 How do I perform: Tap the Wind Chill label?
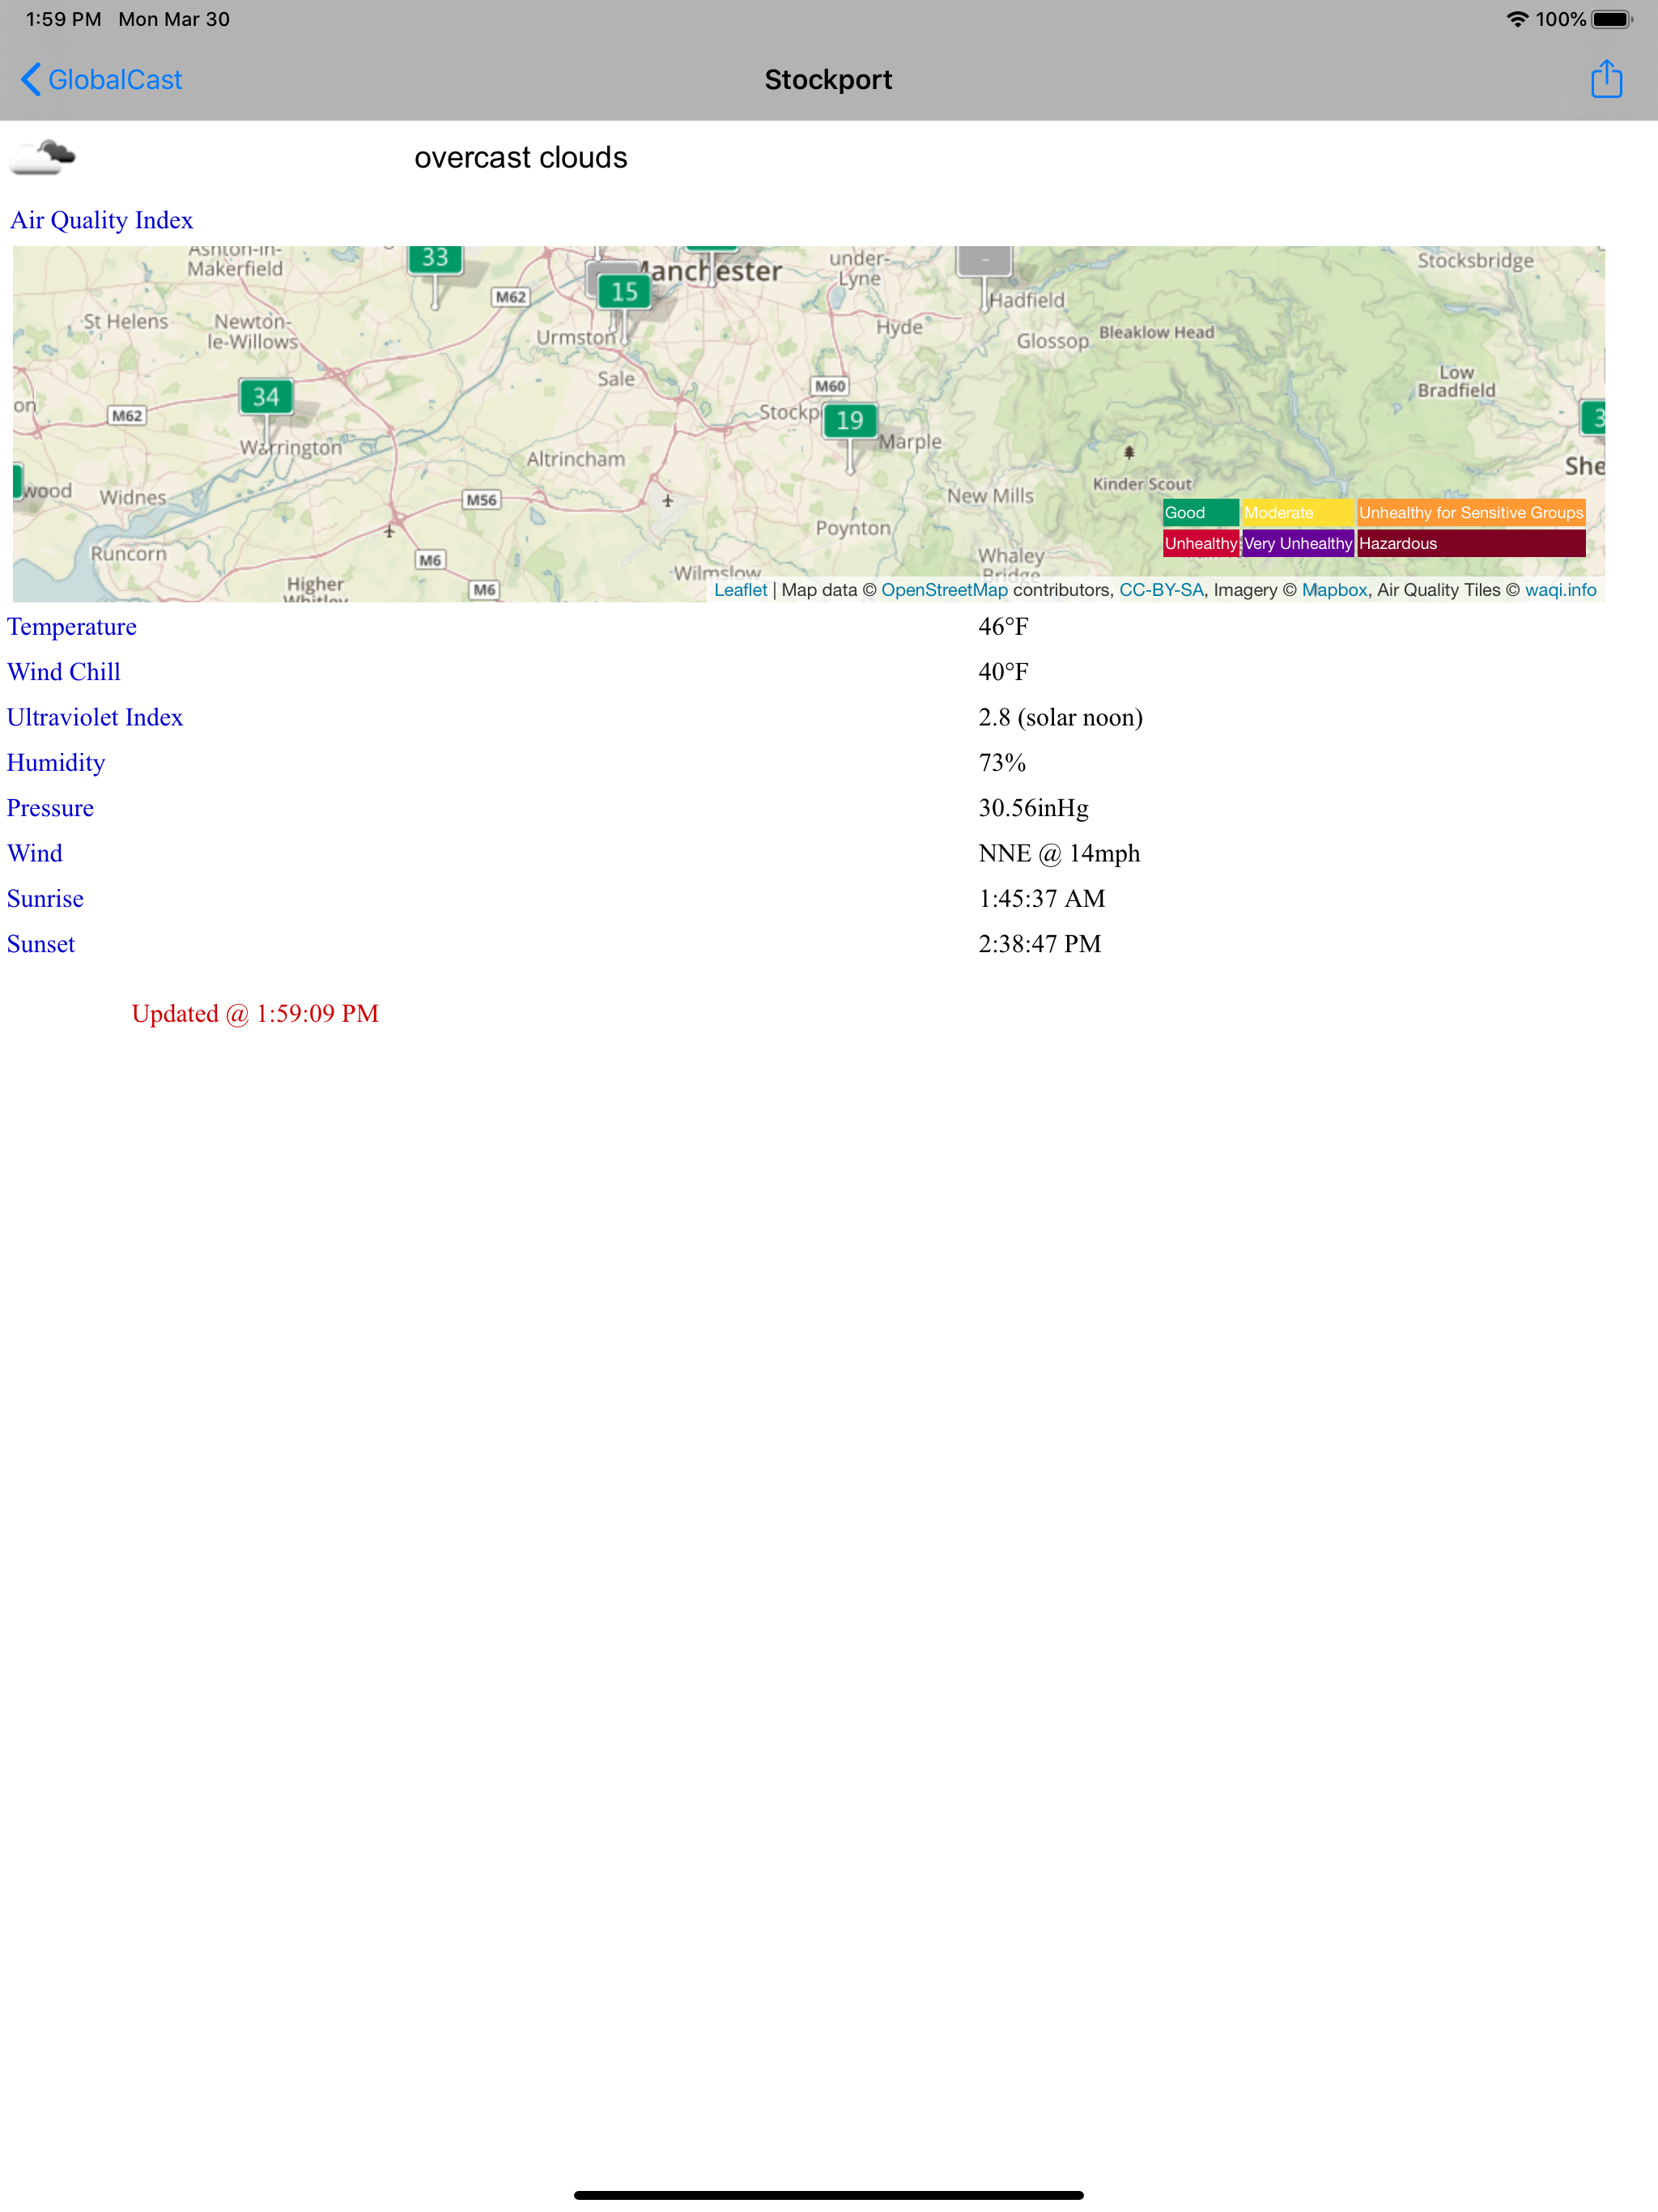coord(64,672)
